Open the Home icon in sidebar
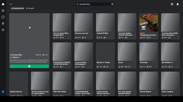Image resolution: width=183 pixels, height=102 pixels. coord(3,4)
